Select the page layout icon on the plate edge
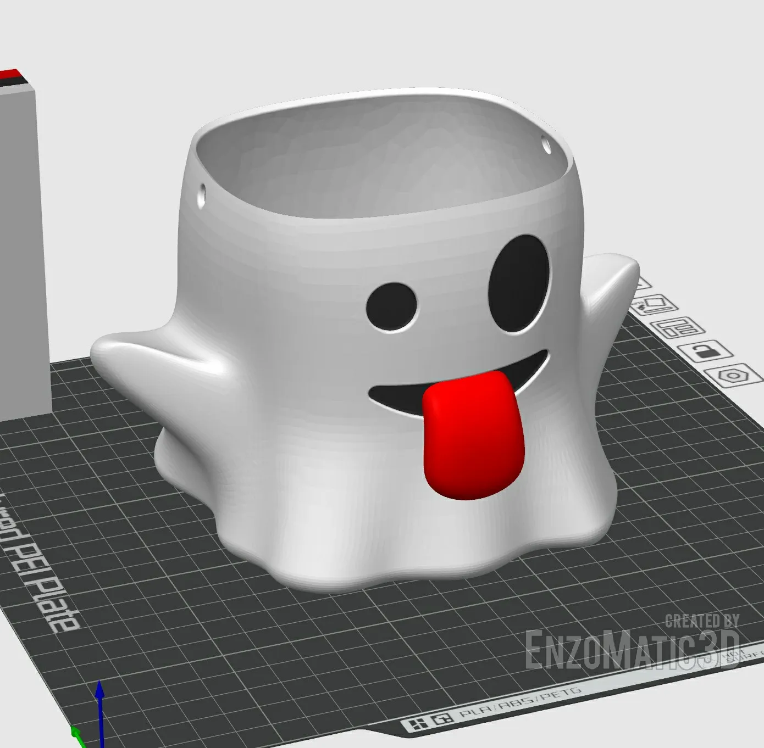The height and width of the screenshot is (748, 764). [x=677, y=328]
